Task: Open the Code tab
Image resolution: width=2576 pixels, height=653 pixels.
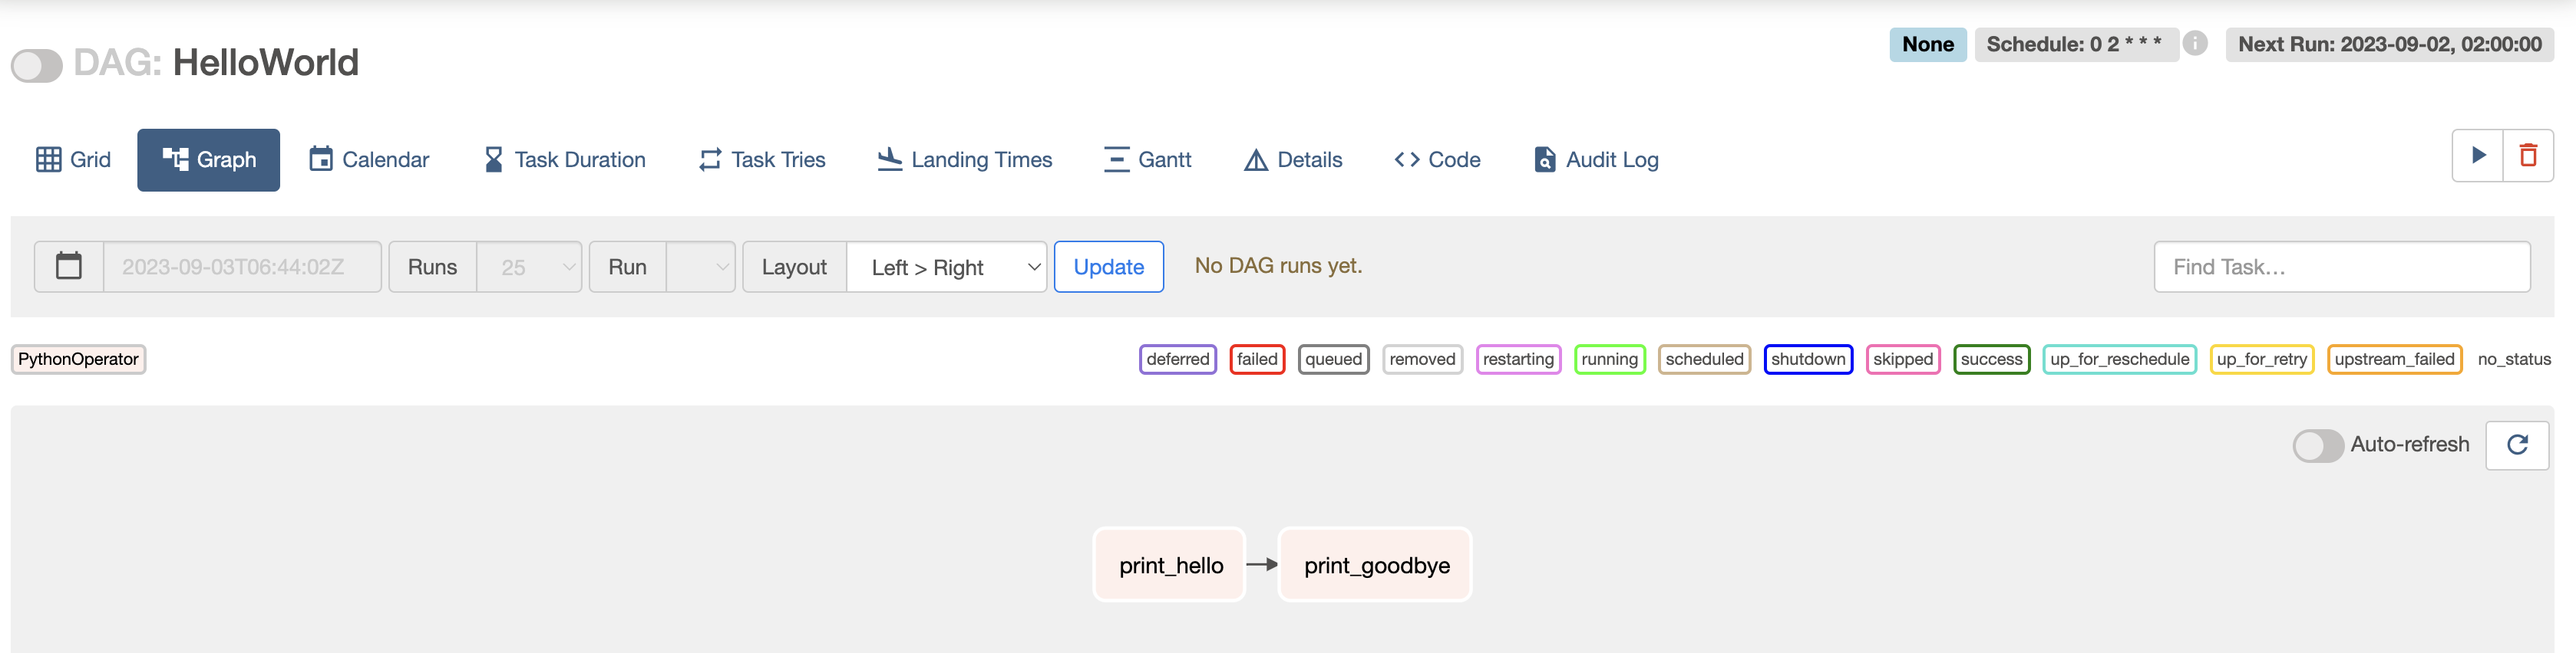Action: tap(1437, 159)
